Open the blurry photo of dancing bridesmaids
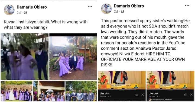 click(24, 56)
